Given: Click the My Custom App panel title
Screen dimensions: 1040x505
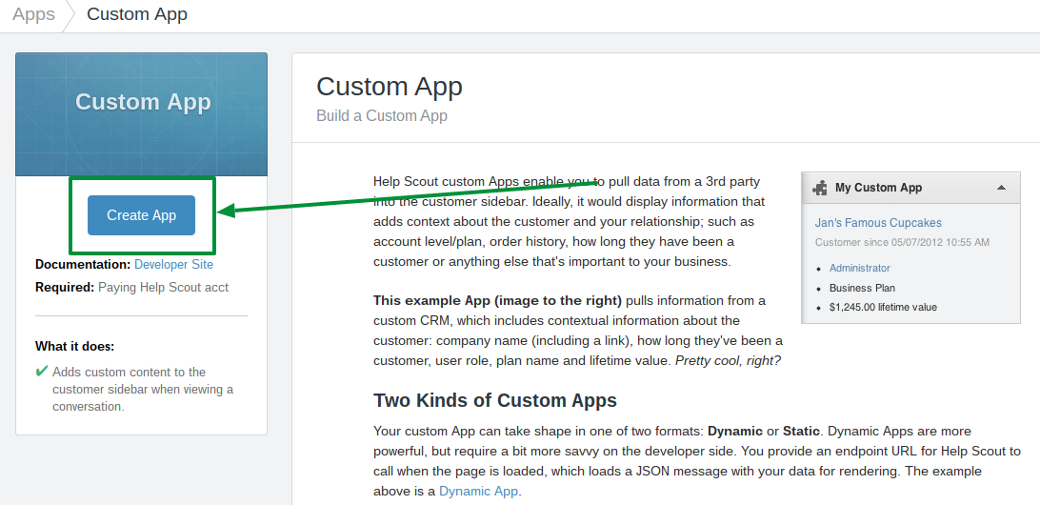Looking at the screenshot, I should [879, 188].
